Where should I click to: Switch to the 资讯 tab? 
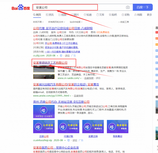pyautogui.click(x=50, y=15)
